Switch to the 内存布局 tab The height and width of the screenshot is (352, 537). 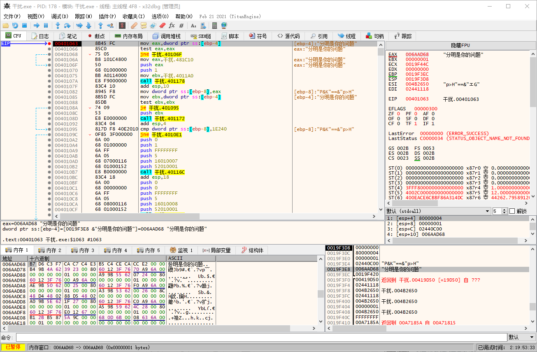(x=128, y=36)
